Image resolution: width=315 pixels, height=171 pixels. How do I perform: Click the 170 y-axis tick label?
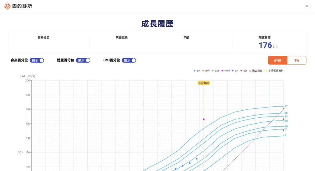pos(27,124)
